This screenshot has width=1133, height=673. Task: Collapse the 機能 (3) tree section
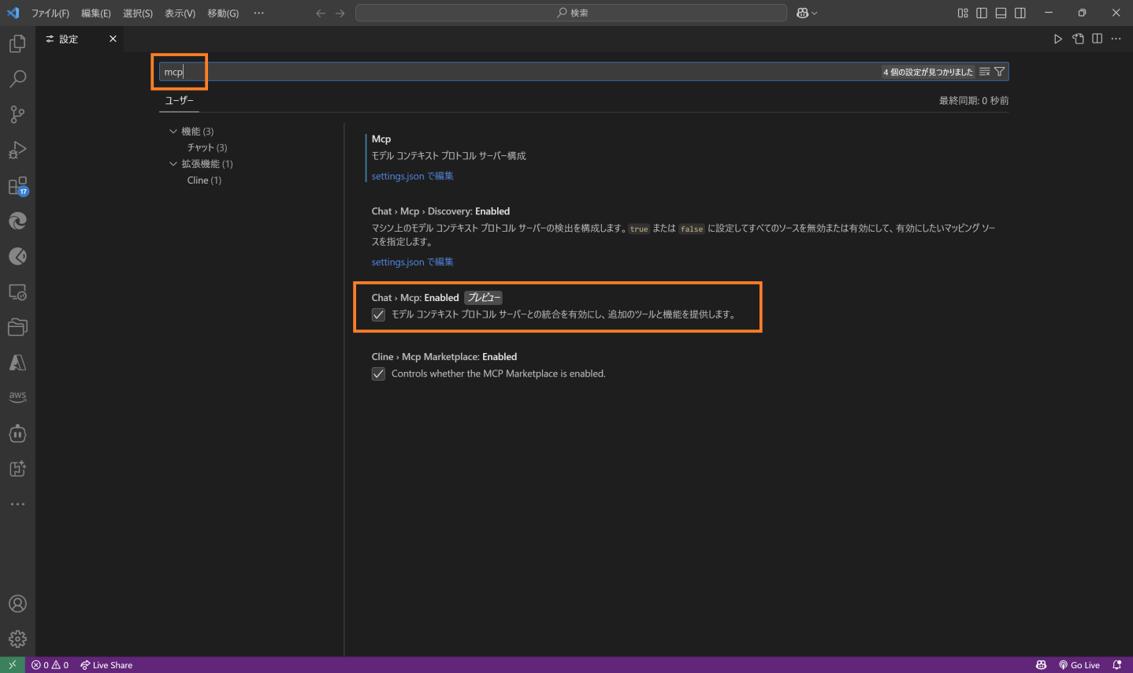[173, 132]
